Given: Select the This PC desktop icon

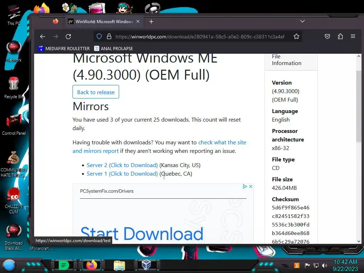Looking at the screenshot, I should pos(14,15).
